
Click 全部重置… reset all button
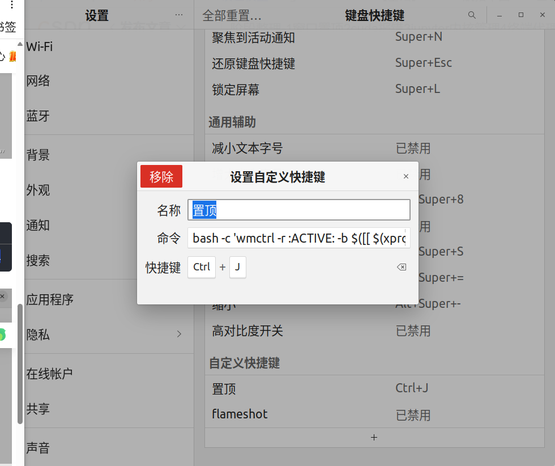(232, 15)
